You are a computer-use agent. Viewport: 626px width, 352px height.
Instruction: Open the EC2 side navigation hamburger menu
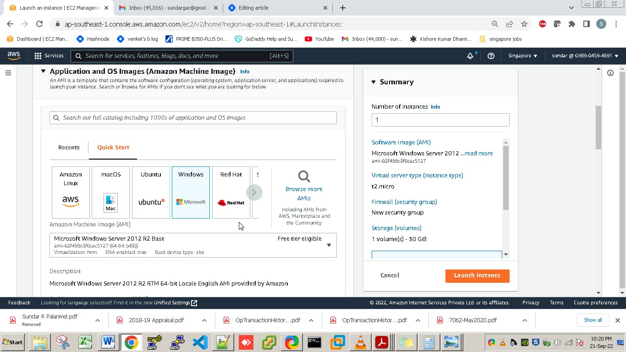coord(8,73)
